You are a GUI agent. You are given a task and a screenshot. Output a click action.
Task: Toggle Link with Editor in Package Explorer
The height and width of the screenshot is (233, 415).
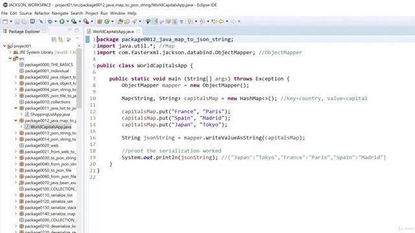[x=60, y=39]
